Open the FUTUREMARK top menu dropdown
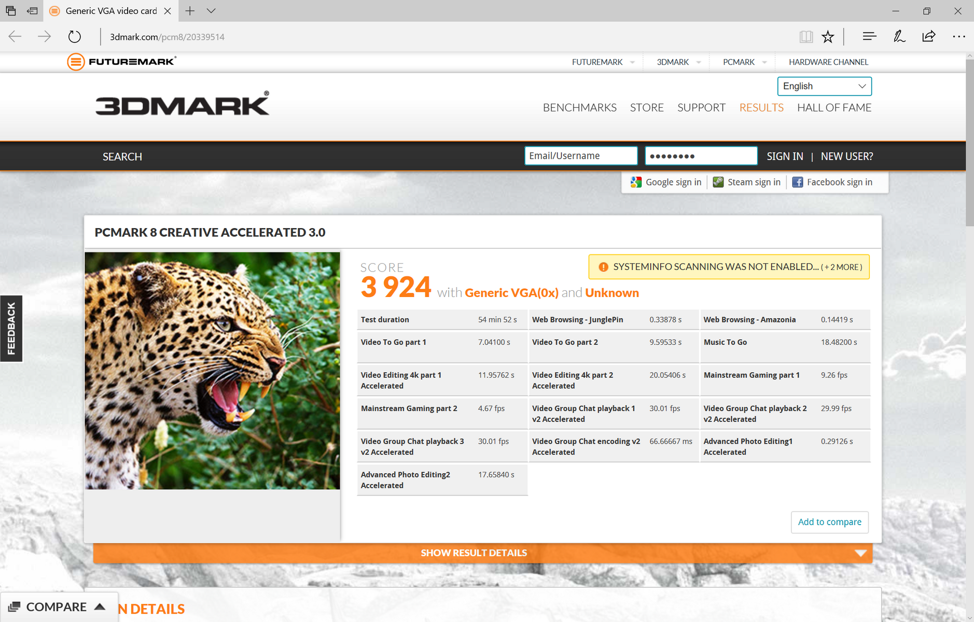Viewport: 974px width, 622px height. 603,62
